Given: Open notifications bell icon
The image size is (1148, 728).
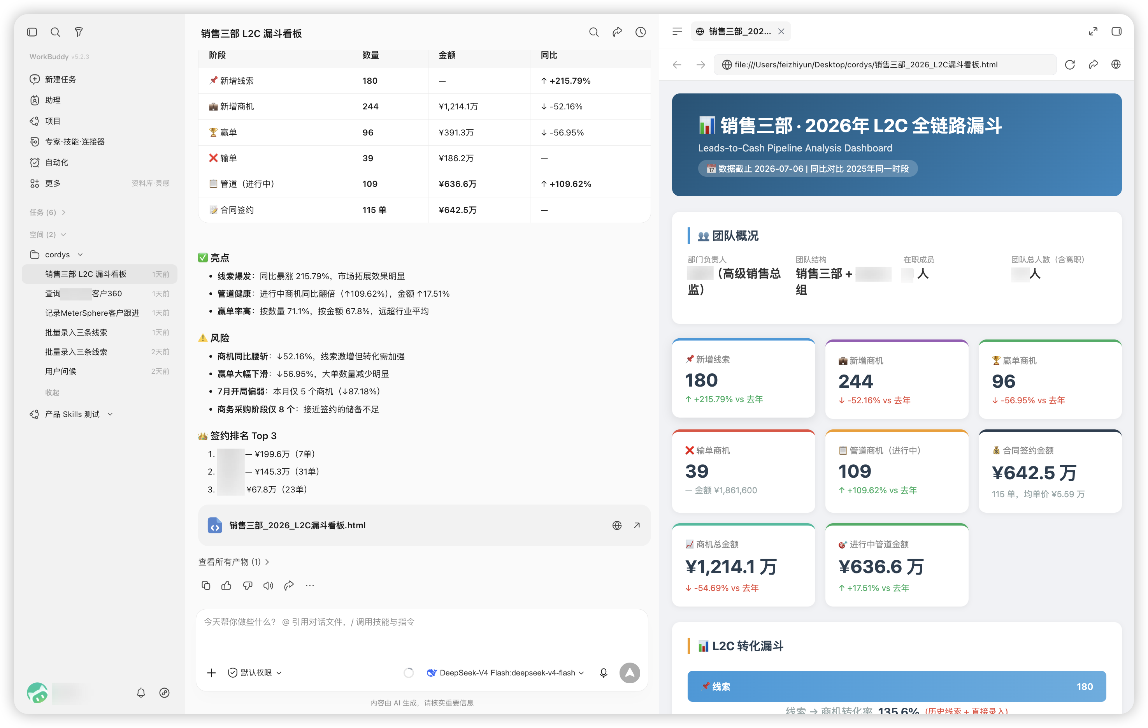Looking at the screenshot, I should point(141,693).
